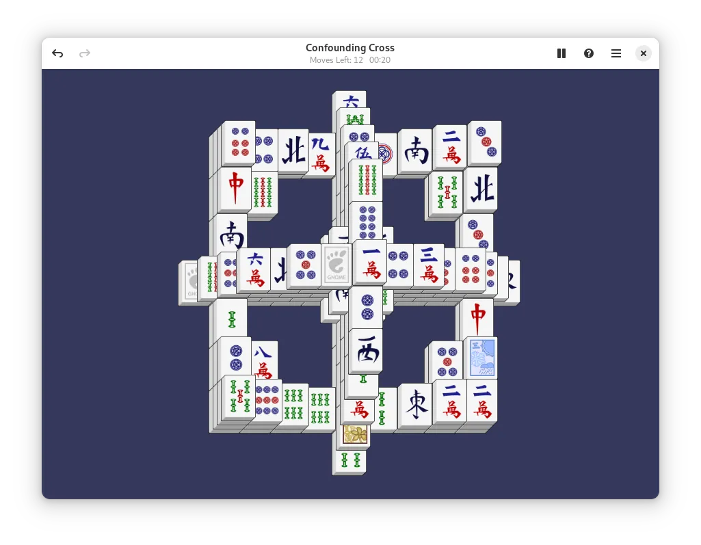Undo the last move
The image size is (701, 545).
point(57,53)
